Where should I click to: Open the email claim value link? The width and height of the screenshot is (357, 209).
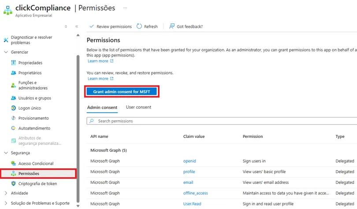coord(188,182)
